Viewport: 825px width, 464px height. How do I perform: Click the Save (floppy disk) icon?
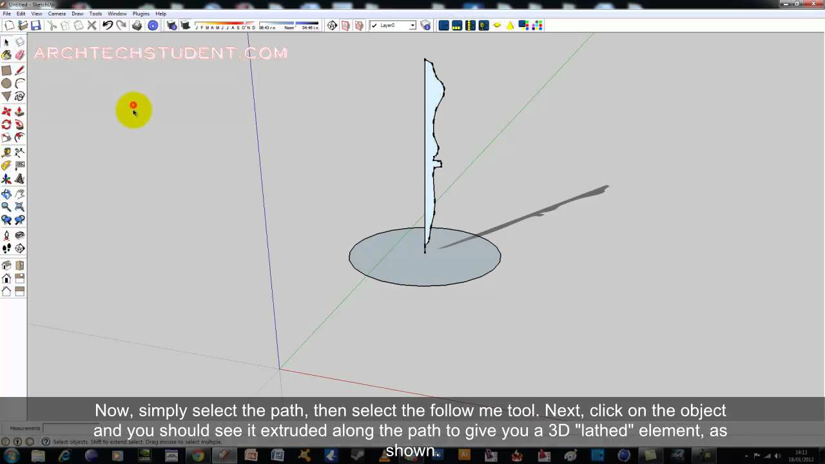click(x=36, y=26)
